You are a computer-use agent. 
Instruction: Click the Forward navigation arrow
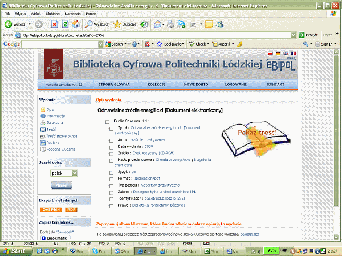pos(39,24)
